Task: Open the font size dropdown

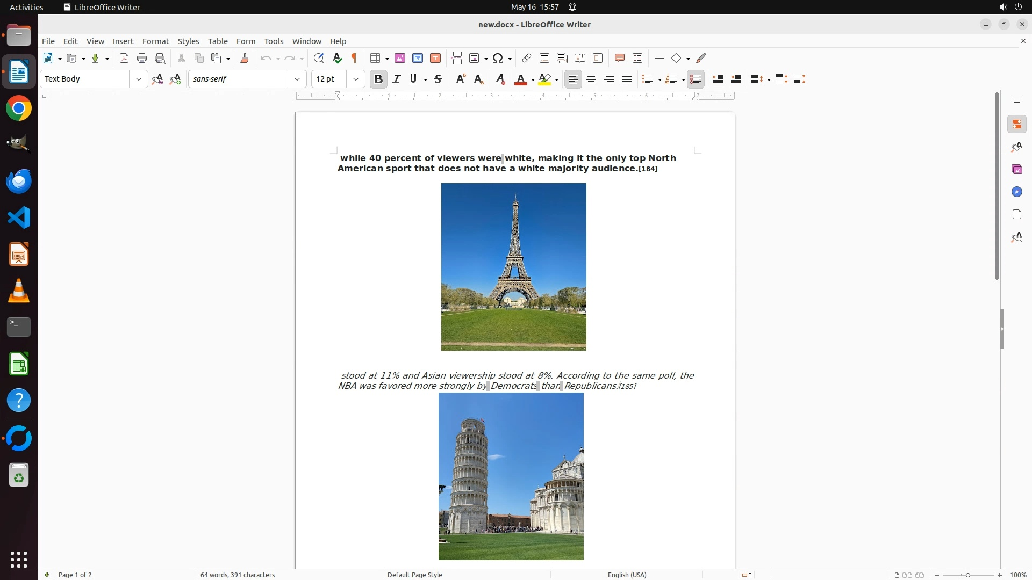Action: point(356,79)
